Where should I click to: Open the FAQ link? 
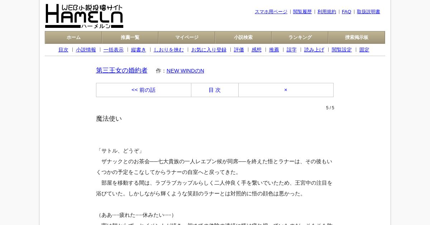tap(347, 12)
